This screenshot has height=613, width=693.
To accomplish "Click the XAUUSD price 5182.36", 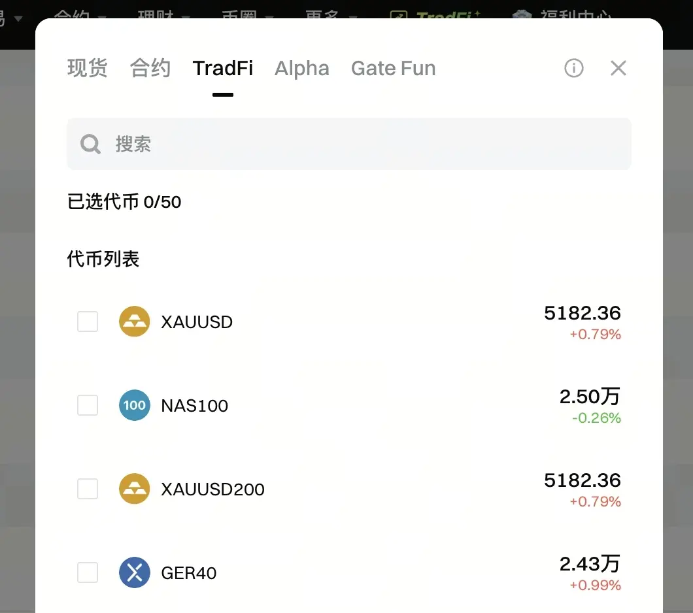I will tap(582, 313).
